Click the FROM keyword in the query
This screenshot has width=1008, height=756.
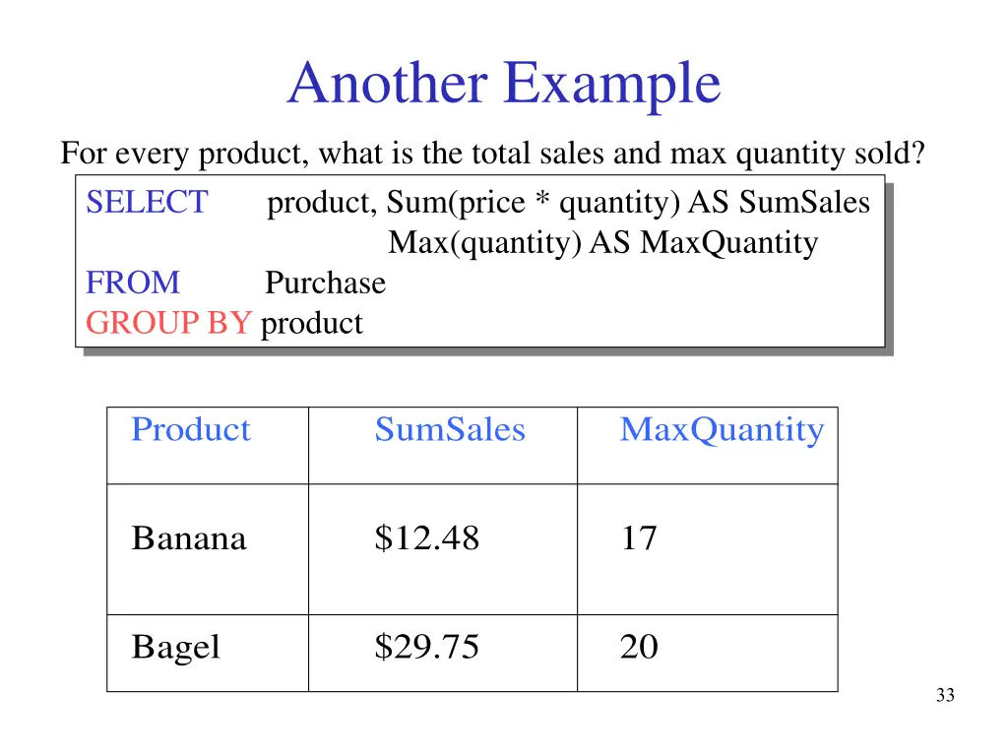(133, 283)
